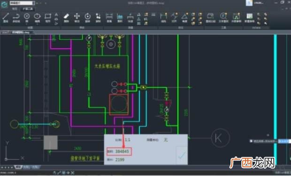Open the text search tool with magnifier
Image resolution: width=291 pixels, height=176 pixels.
pyautogui.click(x=223, y=18)
